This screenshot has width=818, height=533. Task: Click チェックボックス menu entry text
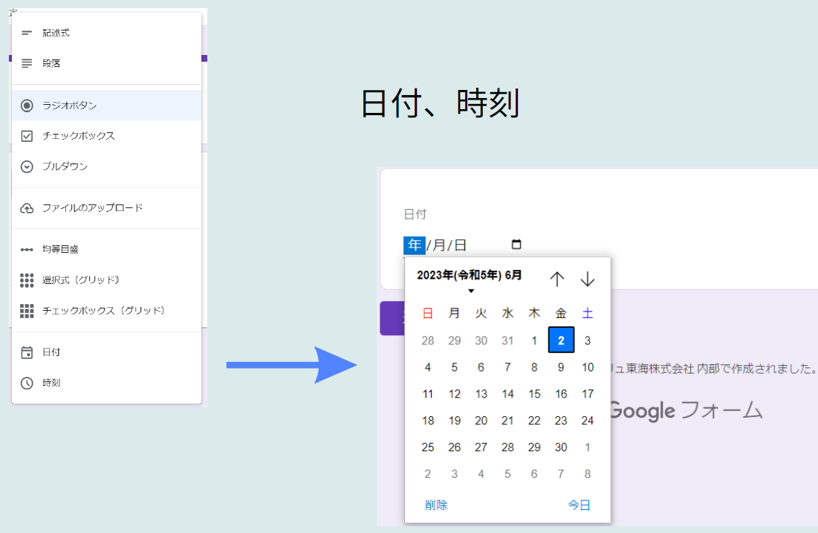78,136
